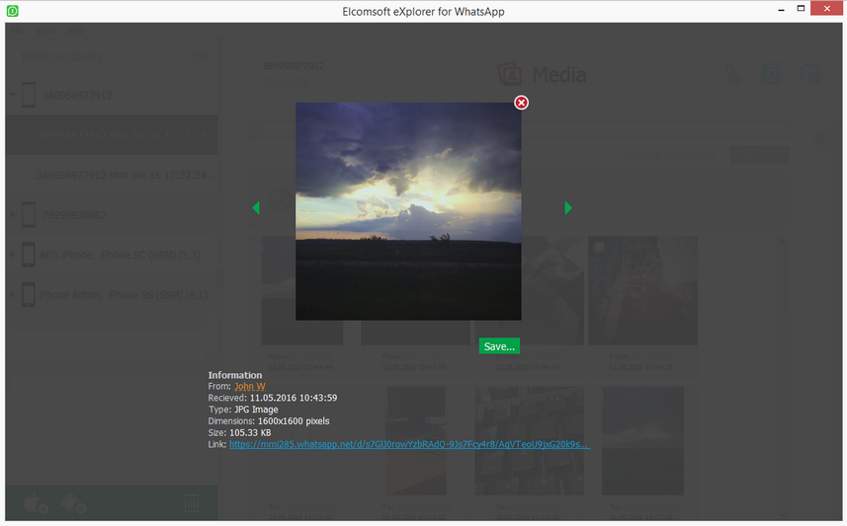
Task: Open the keyboard photo thumbnail
Action: pos(530,441)
